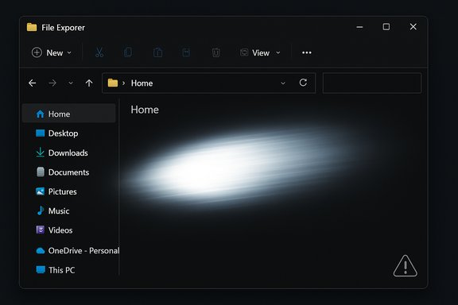The height and width of the screenshot is (305, 458).
Task: Open the View options dropdown
Action: point(260,53)
